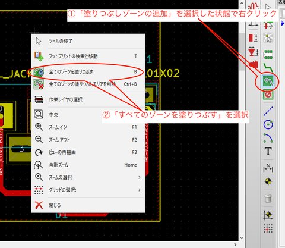Select 全てのゾーンの塗りつぶしエリアを削除 entry
Screen dimensions: 285x248
tap(88, 84)
